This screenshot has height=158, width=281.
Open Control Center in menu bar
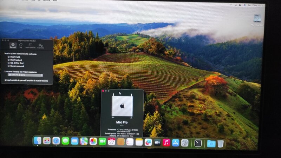(240, 5)
